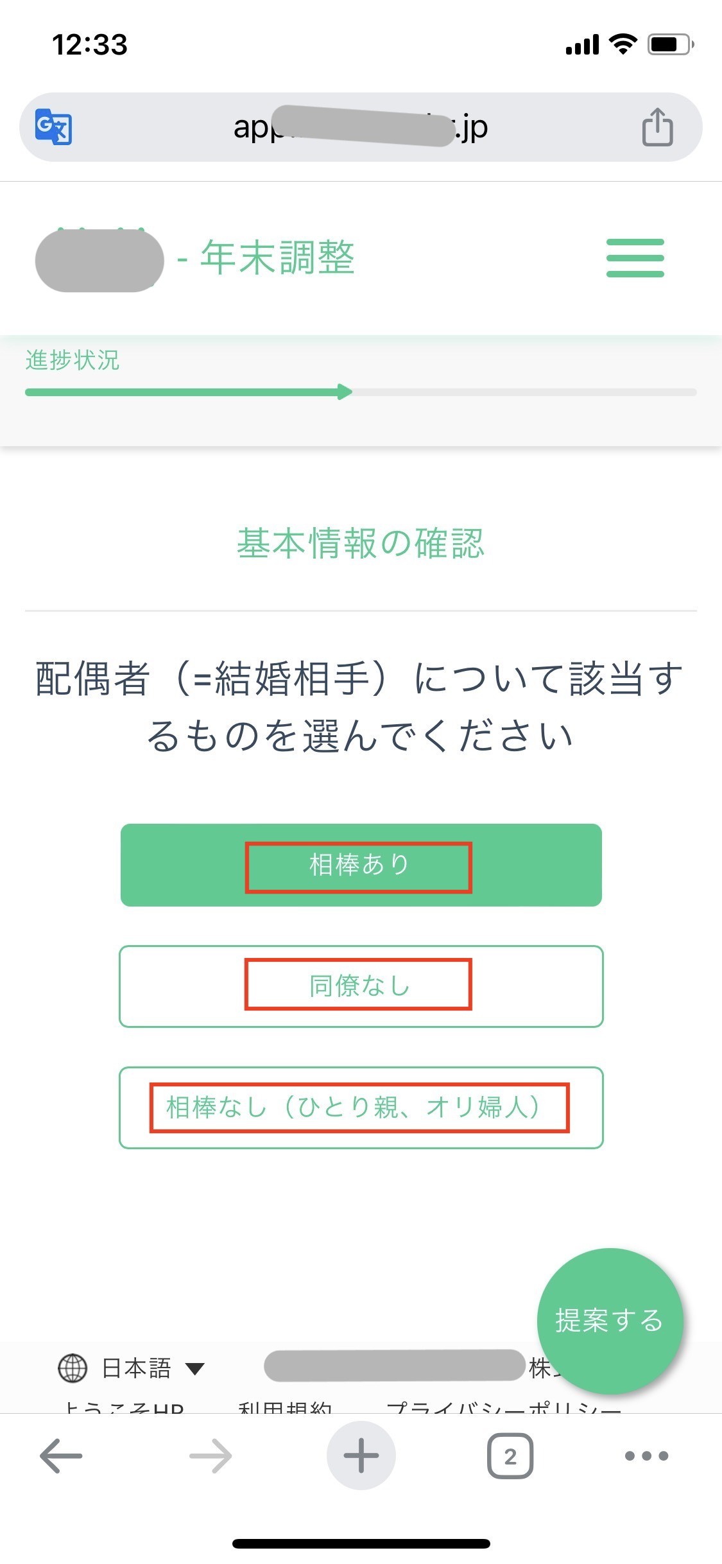Tap the Google Translate icon in address bar

click(53, 127)
